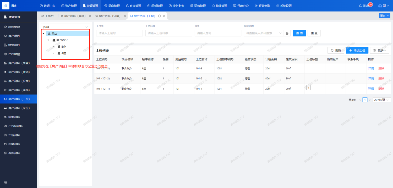Click into the 工位名称 input field

[x=169, y=33]
